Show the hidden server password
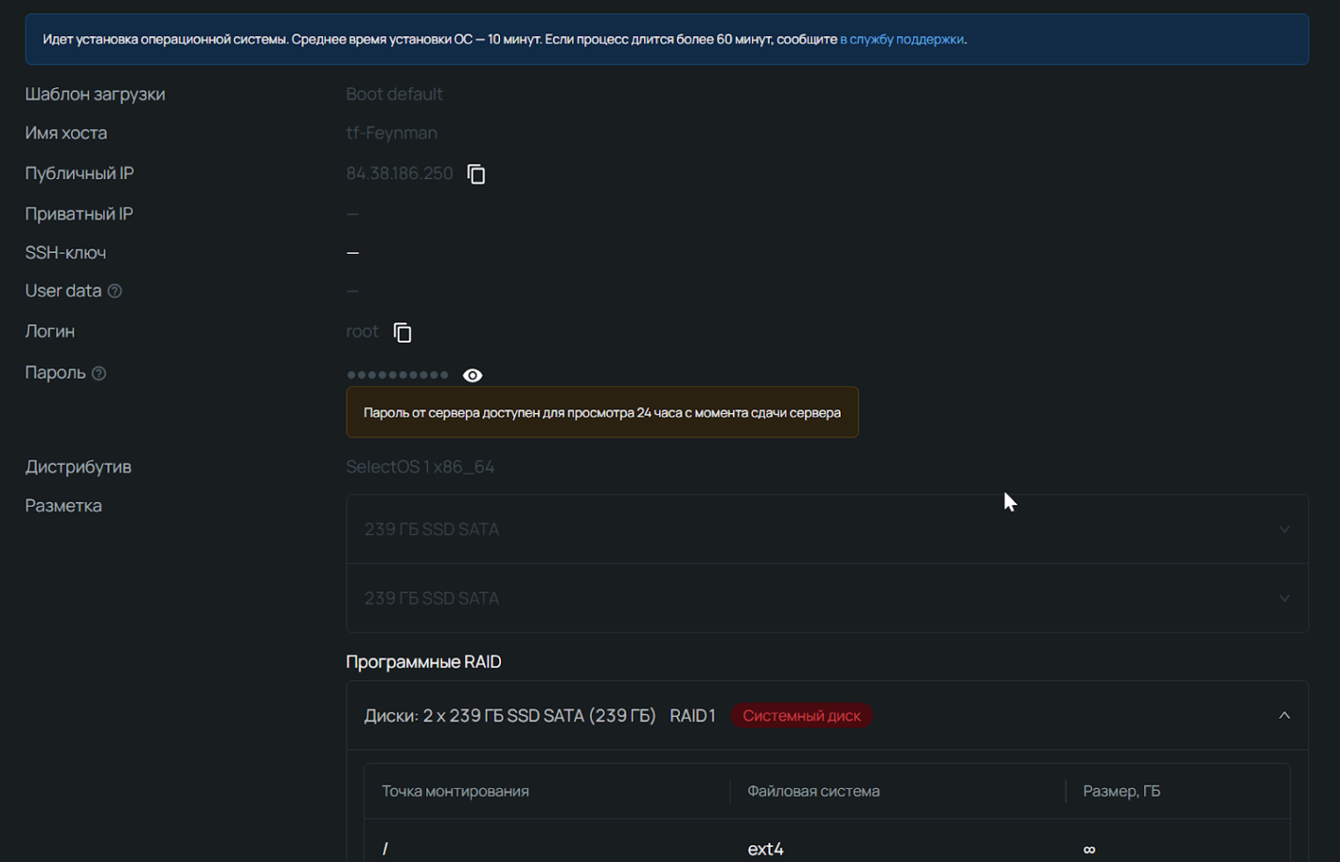1340x862 pixels. pyautogui.click(x=473, y=375)
